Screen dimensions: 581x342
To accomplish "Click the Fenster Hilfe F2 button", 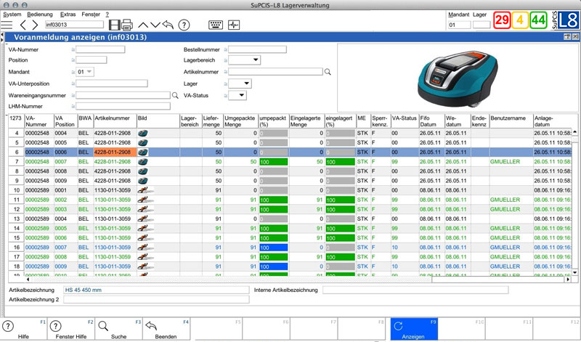I will tap(70, 329).
